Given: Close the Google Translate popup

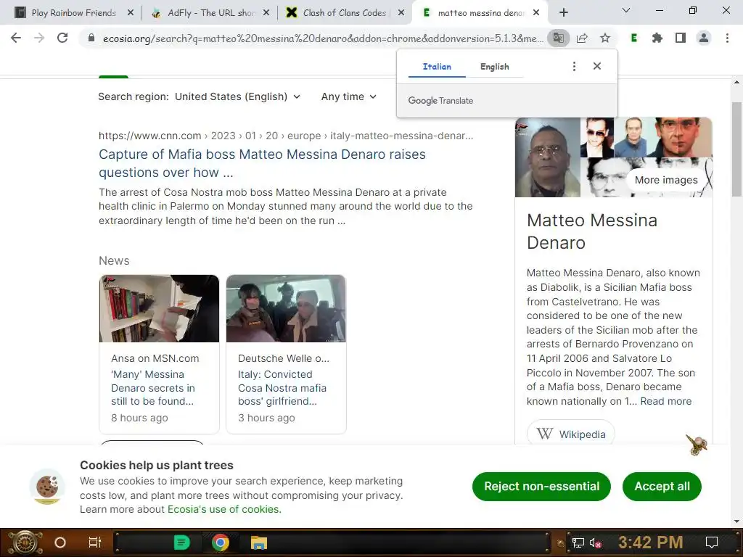Looking at the screenshot, I should 597,66.
